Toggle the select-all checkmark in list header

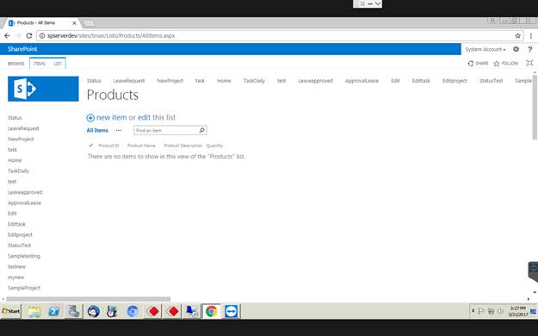[91, 146]
